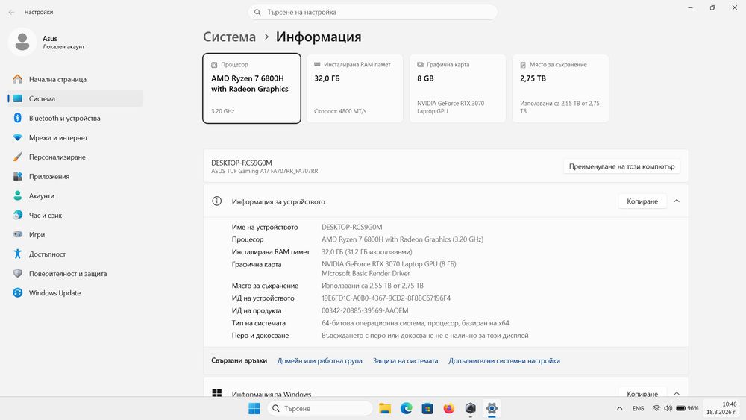Open Мрежа и интернет settings

click(x=75, y=138)
